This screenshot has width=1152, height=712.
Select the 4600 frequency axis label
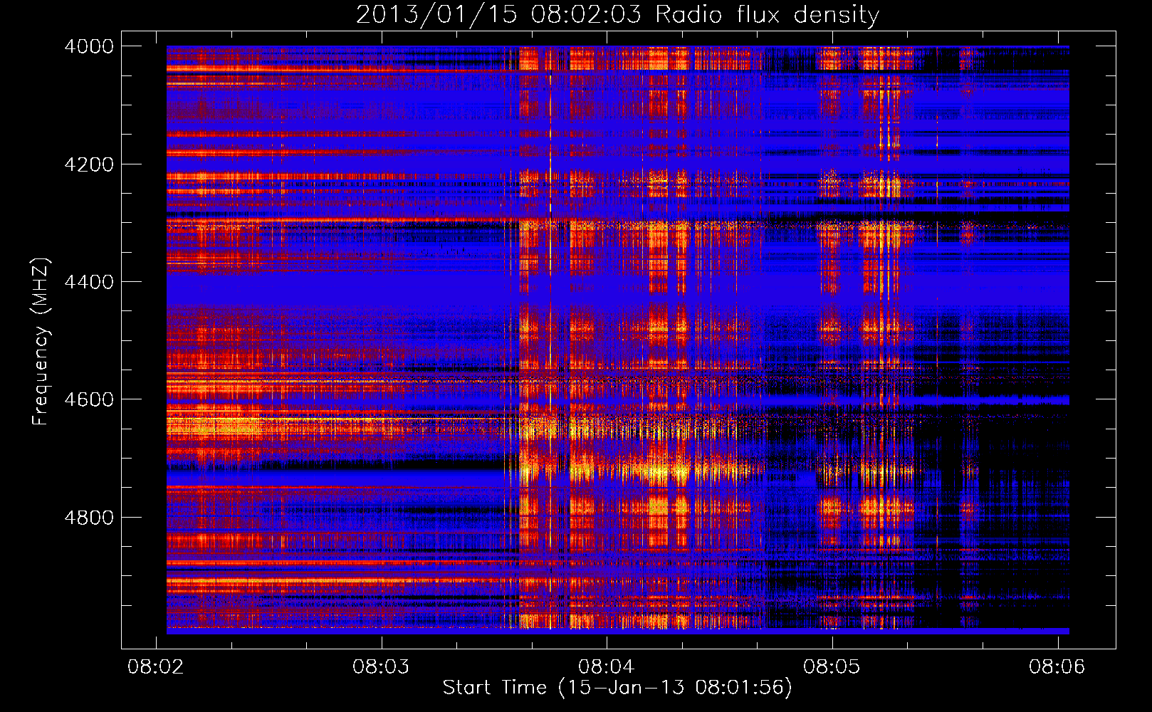89,399
